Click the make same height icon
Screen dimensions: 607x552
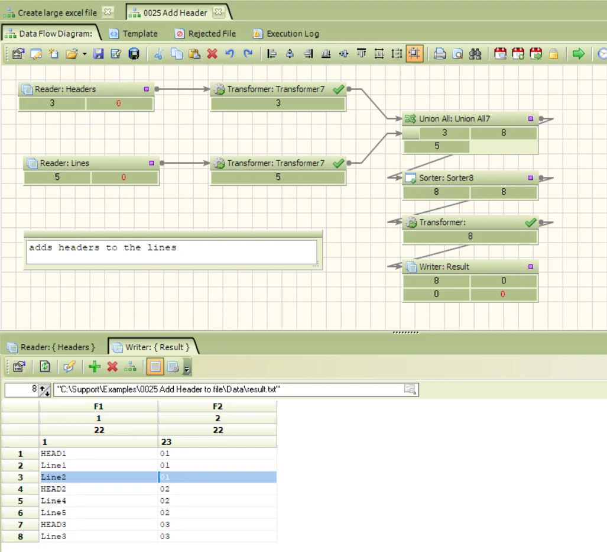pyautogui.click(x=397, y=53)
